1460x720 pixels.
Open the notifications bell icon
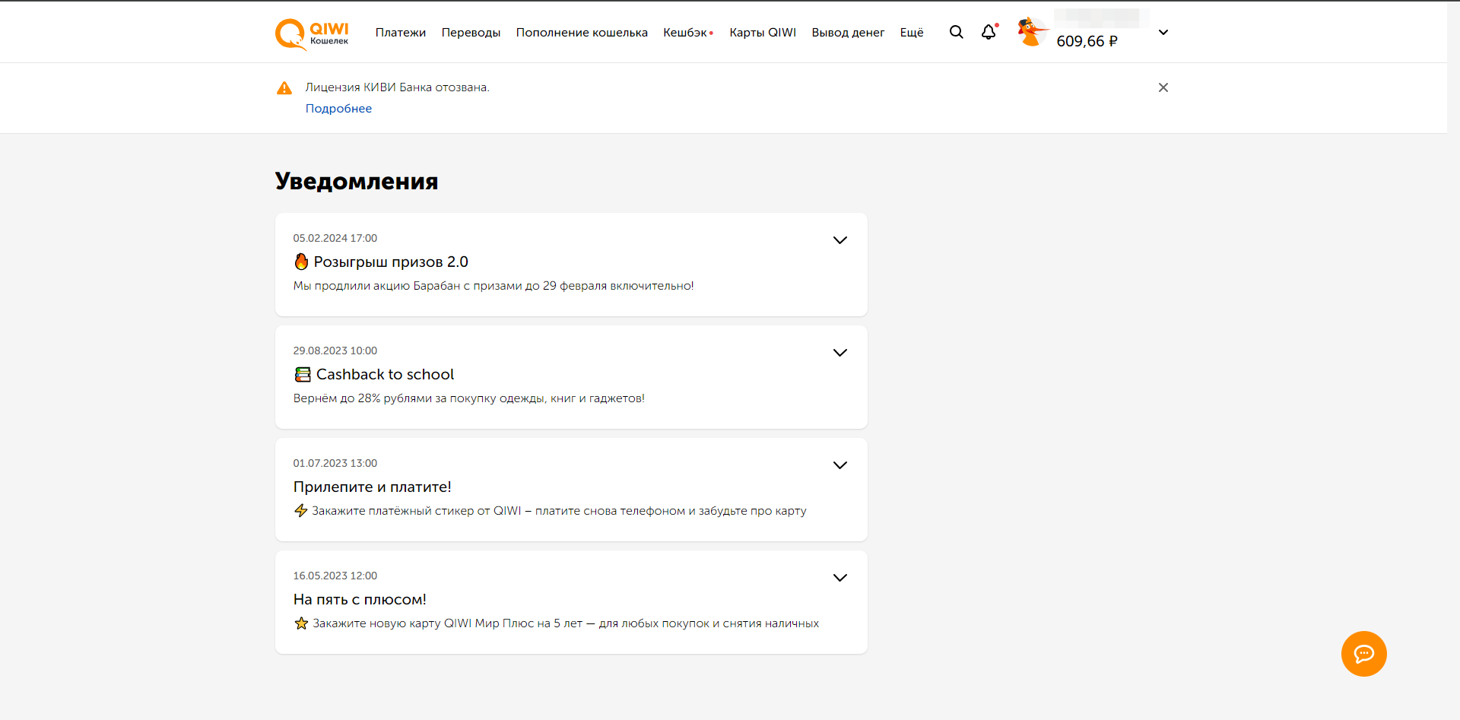pos(989,32)
